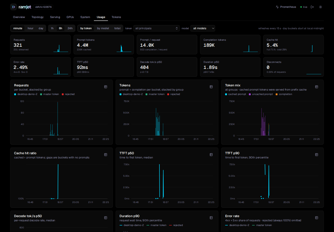Set time range to 1h

[x=52, y=28]
